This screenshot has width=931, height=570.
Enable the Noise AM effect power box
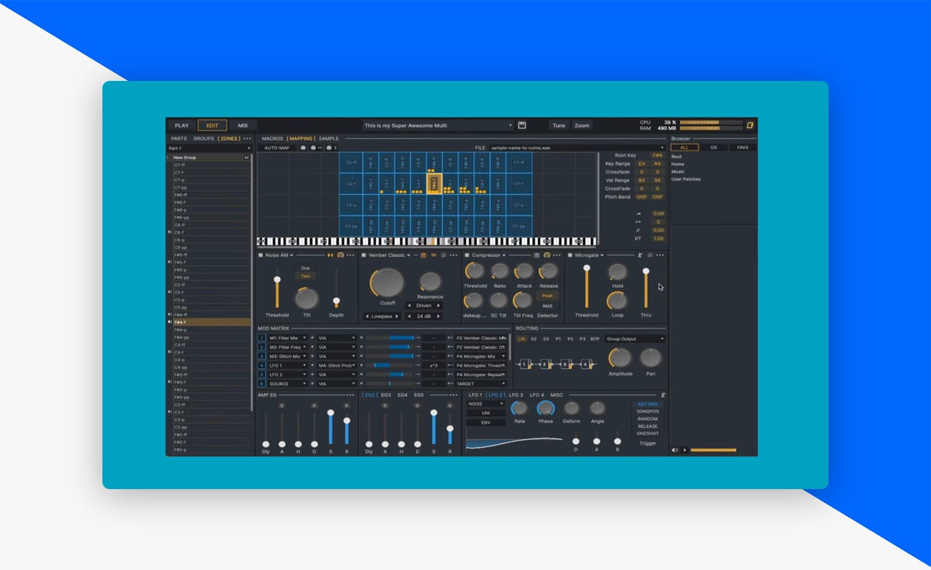tap(261, 255)
